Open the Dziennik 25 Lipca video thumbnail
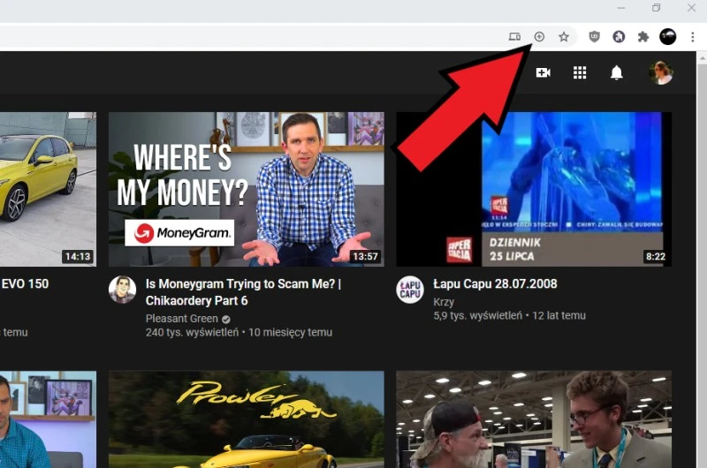This screenshot has width=707, height=468. [534, 189]
